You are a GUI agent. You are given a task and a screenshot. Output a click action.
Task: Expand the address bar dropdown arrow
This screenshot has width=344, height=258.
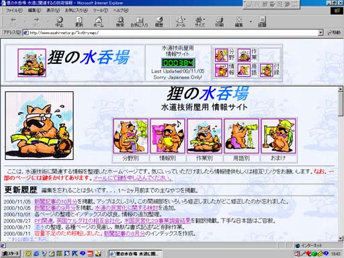[x=320, y=33]
